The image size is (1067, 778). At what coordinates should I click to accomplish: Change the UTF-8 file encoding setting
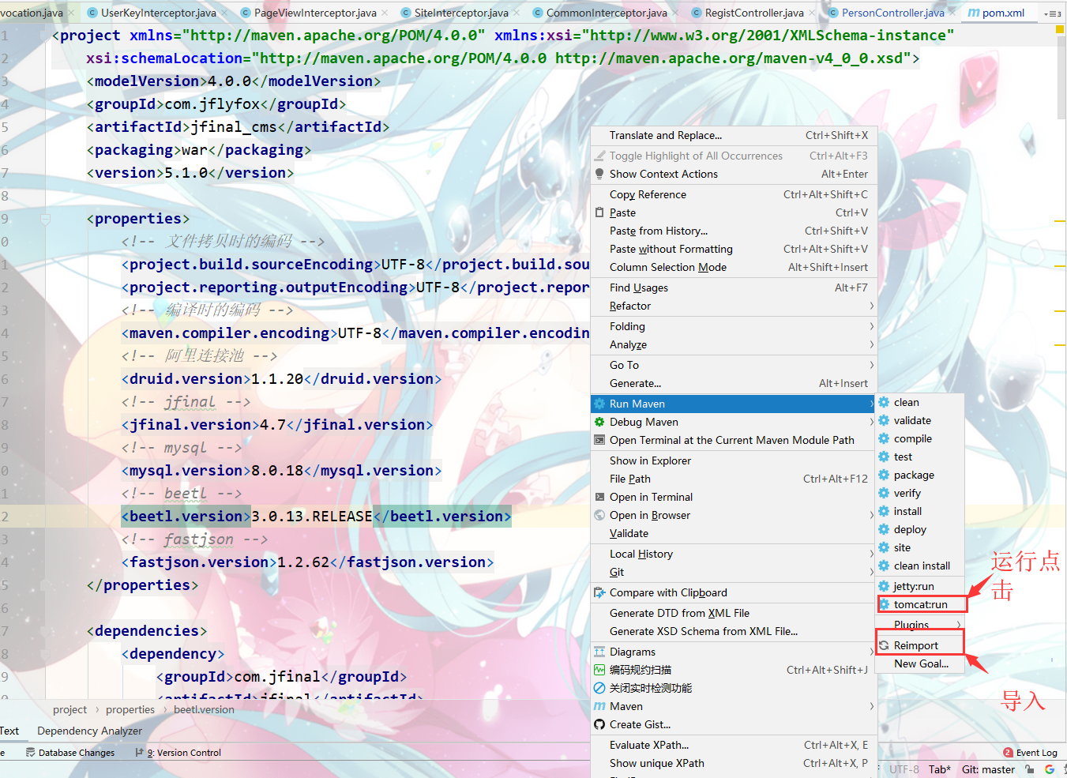904,769
